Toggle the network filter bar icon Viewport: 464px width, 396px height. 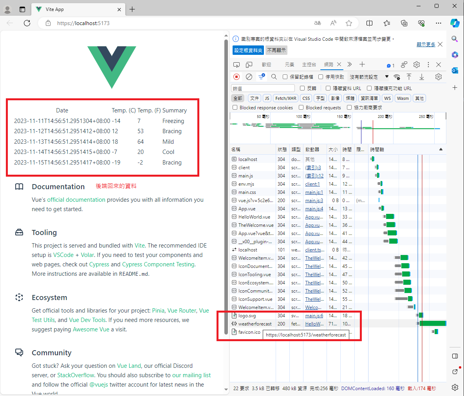[261, 77]
